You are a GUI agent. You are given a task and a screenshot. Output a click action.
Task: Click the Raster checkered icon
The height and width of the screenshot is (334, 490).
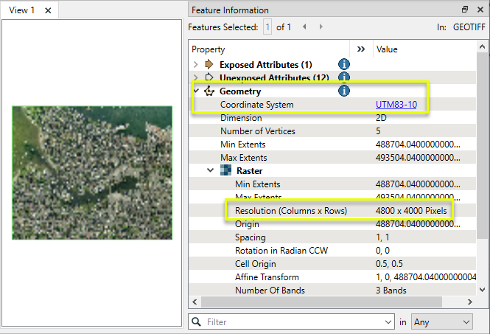(225, 170)
